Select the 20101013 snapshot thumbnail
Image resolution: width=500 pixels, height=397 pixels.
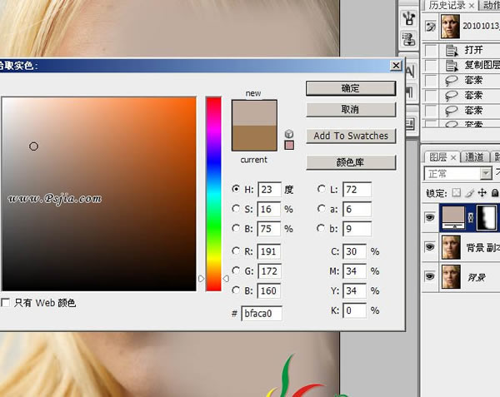point(450,27)
